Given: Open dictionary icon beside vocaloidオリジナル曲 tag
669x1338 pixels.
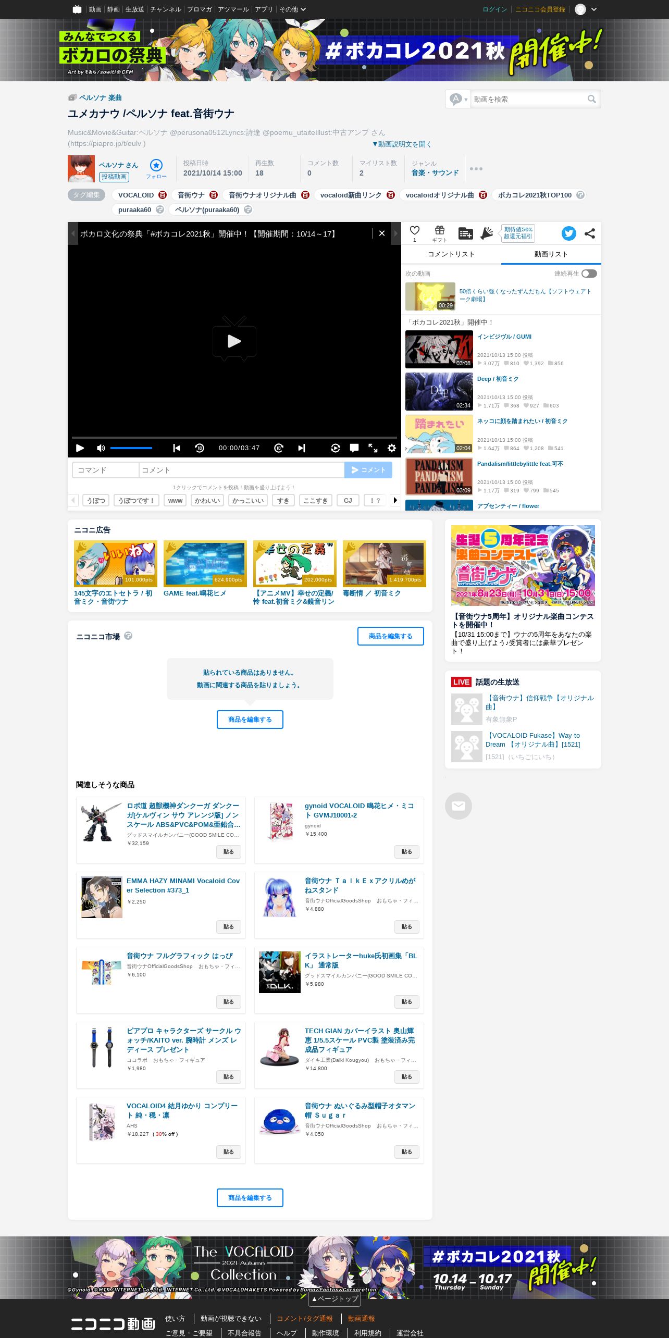Looking at the screenshot, I should [x=483, y=195].
